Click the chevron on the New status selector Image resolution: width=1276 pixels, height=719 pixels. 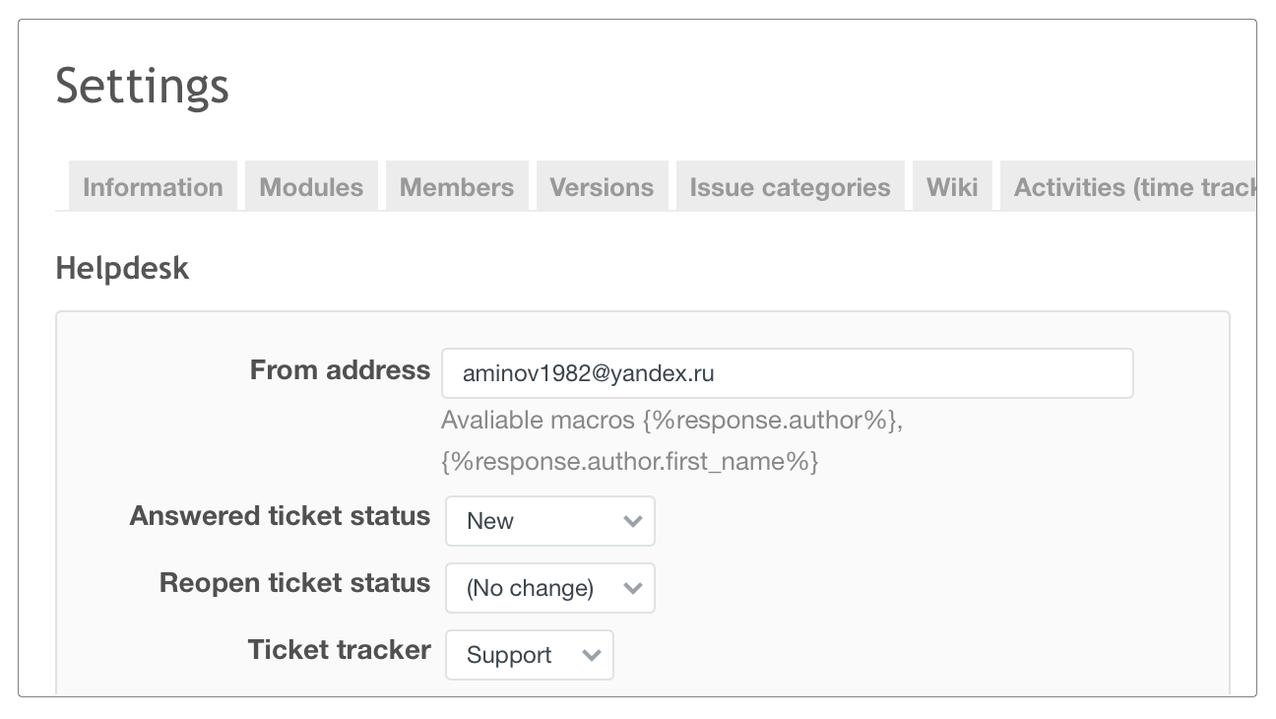click(633, 521)
